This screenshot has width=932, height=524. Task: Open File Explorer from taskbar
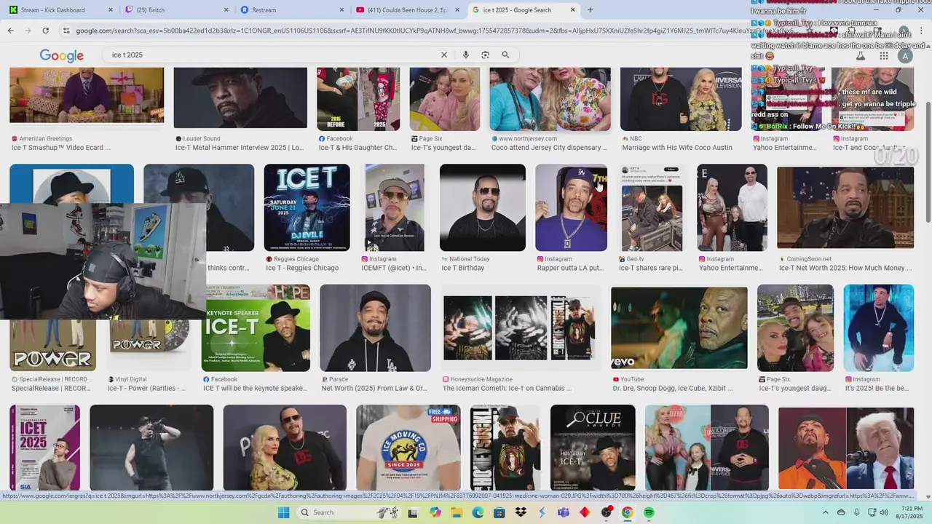pos(457,512)
